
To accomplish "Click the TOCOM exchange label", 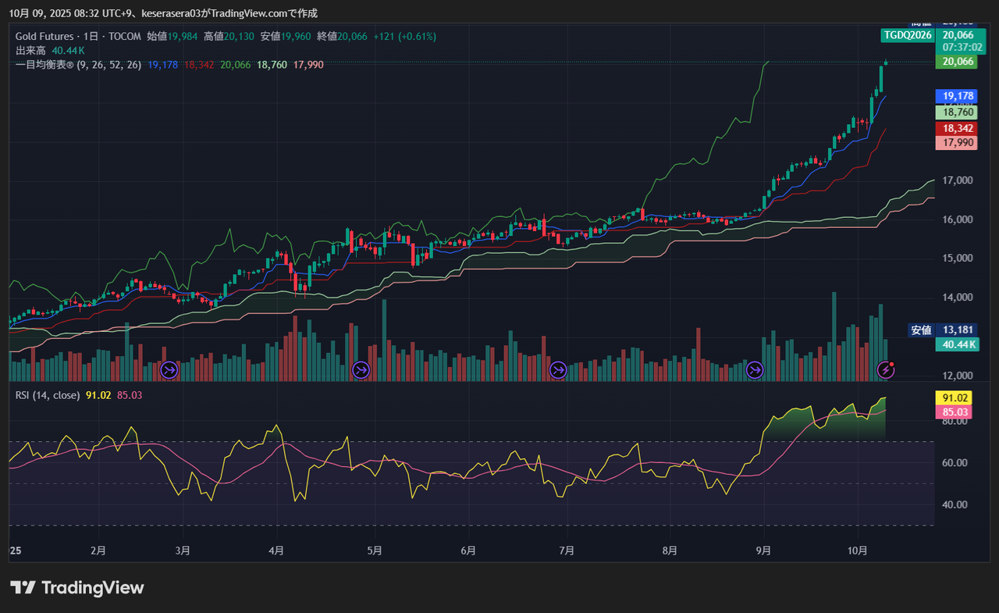I will click(124, 37).
